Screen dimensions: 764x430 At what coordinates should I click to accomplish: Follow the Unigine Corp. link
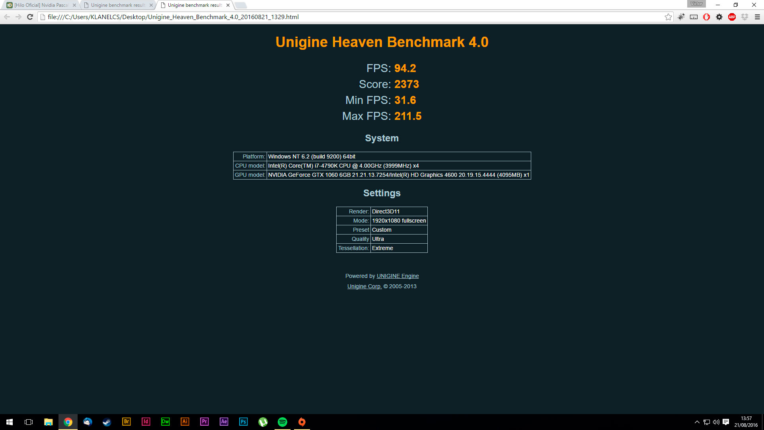click(364, 286)
